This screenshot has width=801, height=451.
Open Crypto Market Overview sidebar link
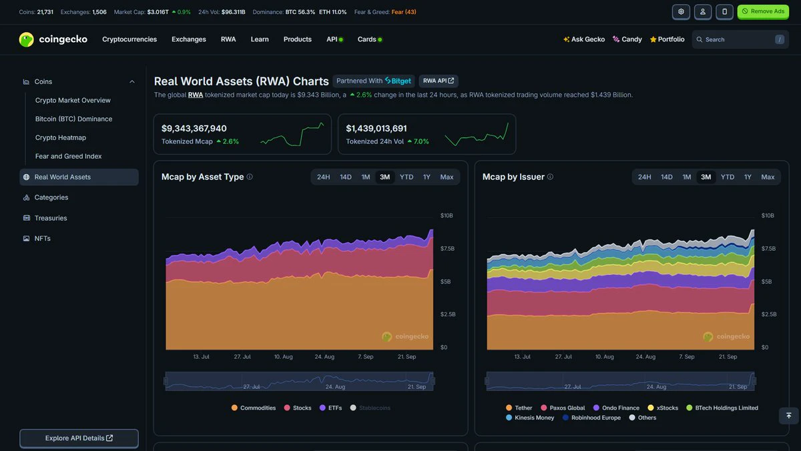coord(73,100)
